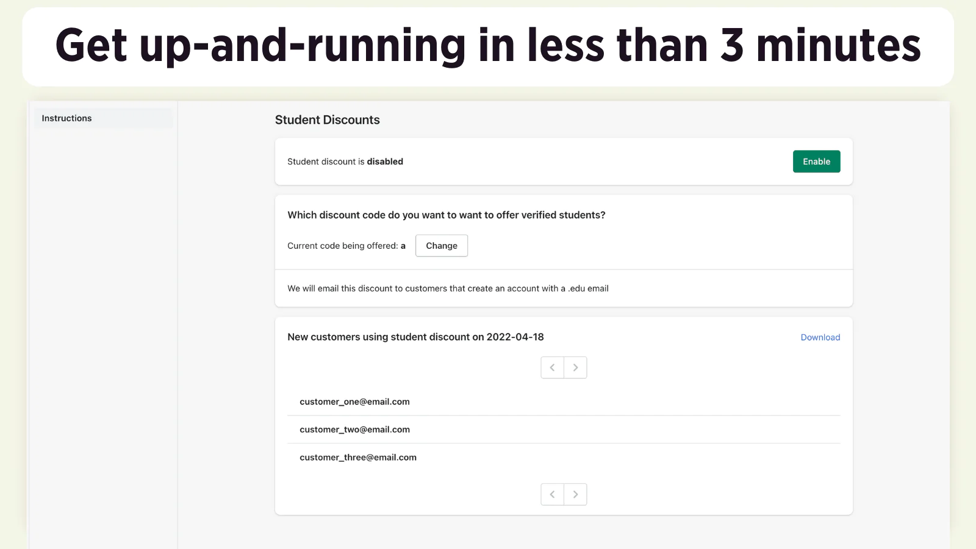Click the 'Get up-and-running' banner headline
The height and width of the screenshot is (549, 976).
point(488,46)
